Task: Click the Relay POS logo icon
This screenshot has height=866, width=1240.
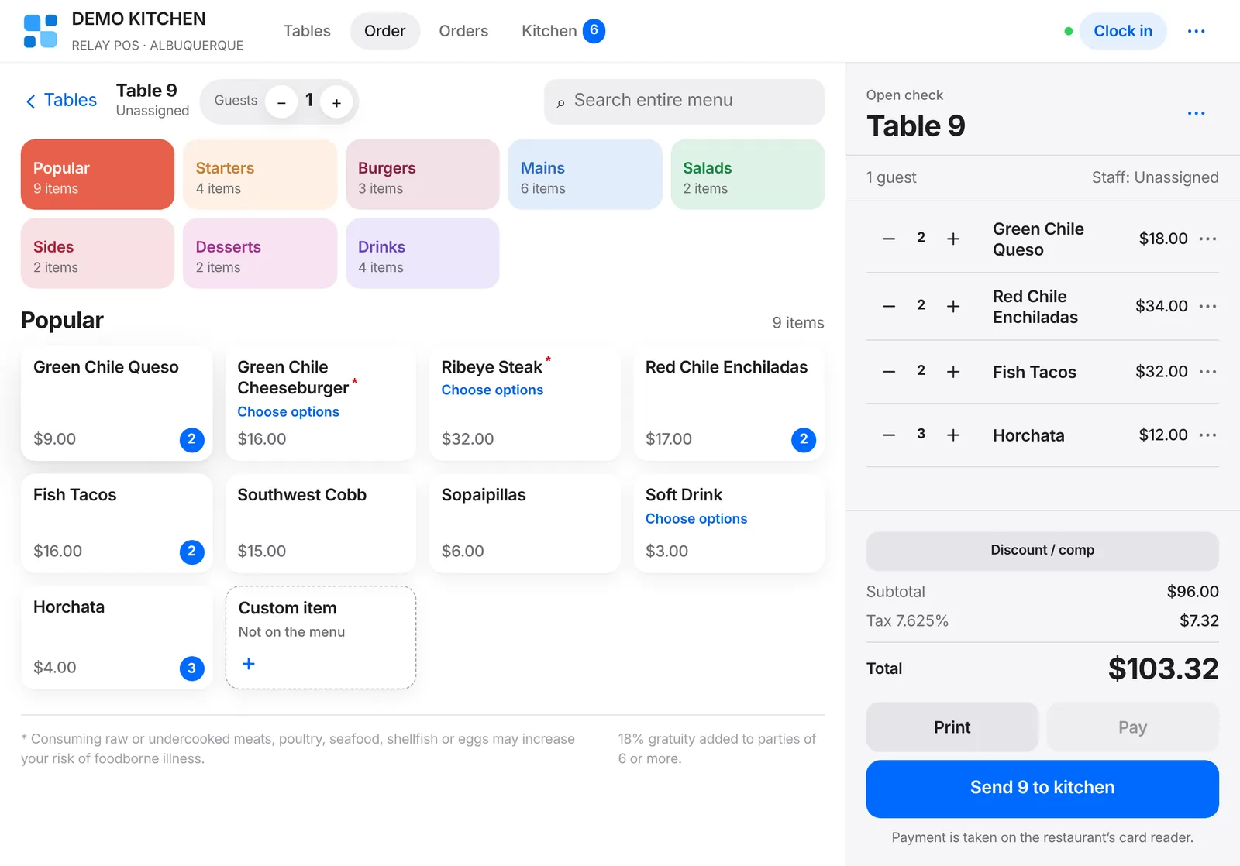Action: [x=40, y=31]
